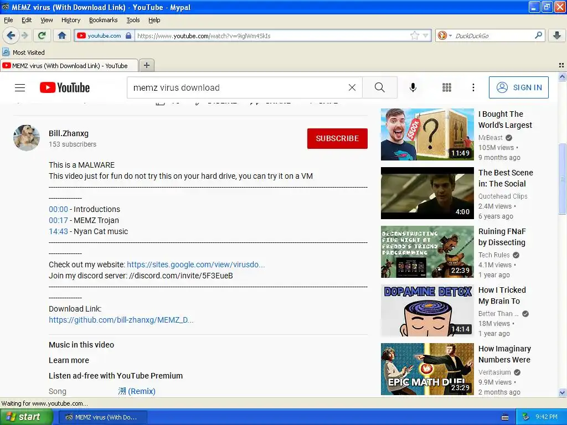Open the View menu
Screen dimensions: 567x425
point(47,20)
